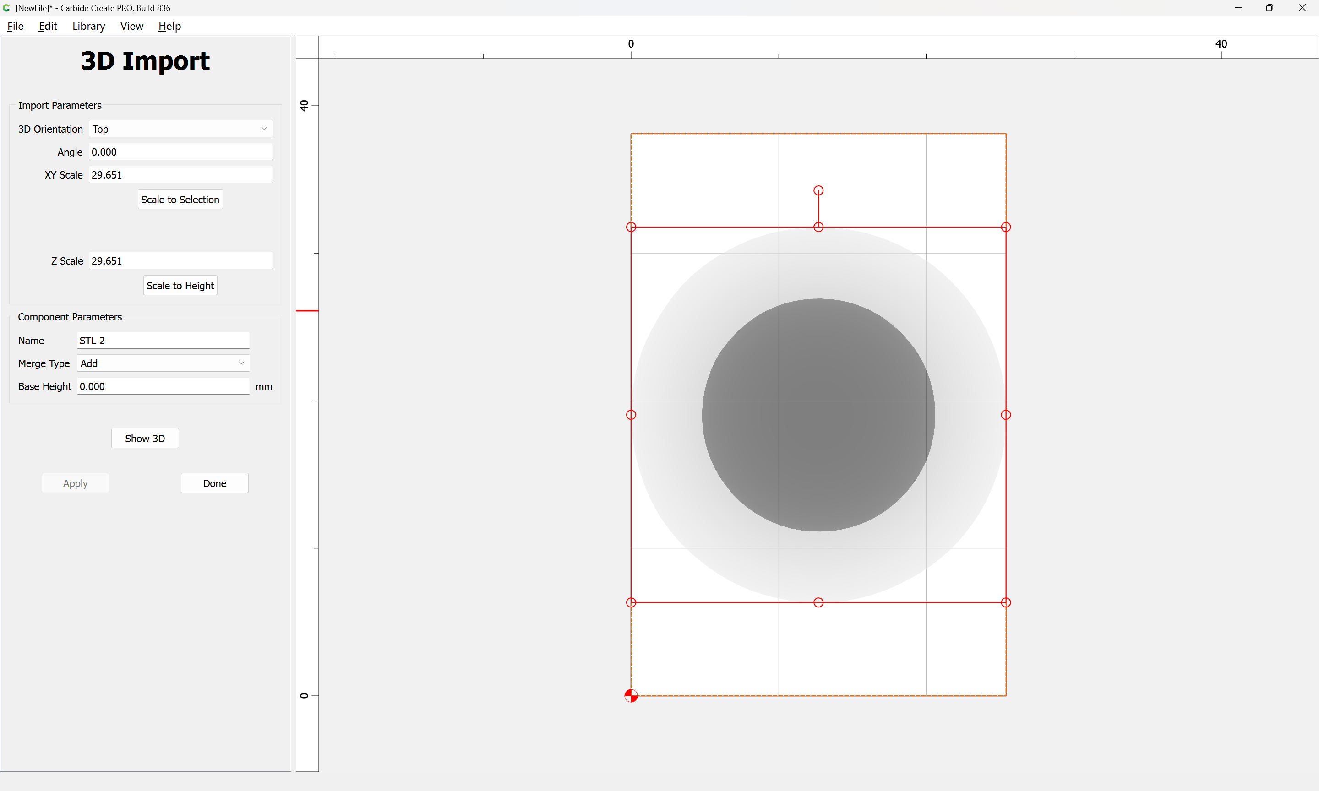Open the 3D Orientation dropdown
This screenshot has width=1319, height=791.
(x=180, y=129)
